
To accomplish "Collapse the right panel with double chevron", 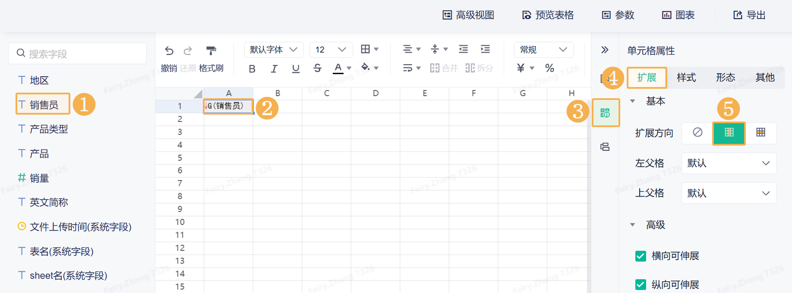I will point(605,50).
